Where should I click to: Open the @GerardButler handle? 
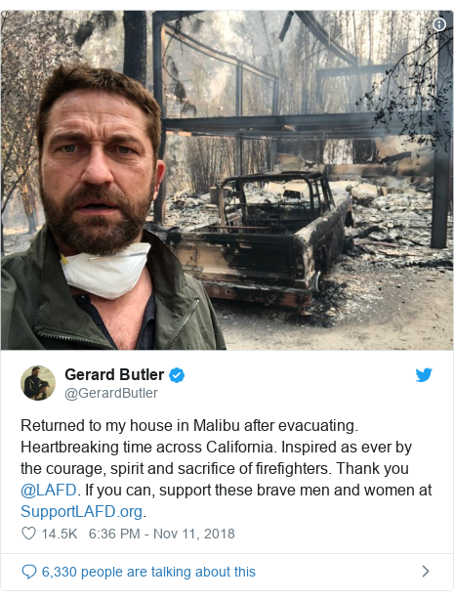click(x=111, y=393)
